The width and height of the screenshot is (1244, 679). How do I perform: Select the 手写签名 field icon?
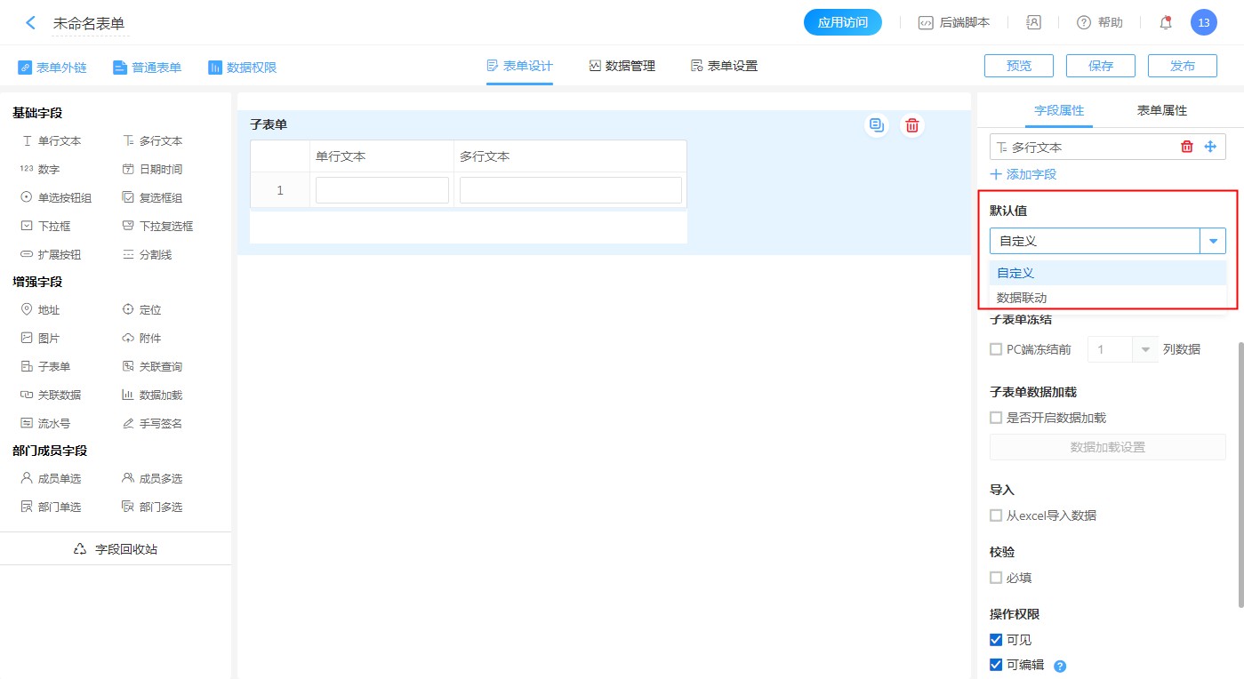click(129, 424)
